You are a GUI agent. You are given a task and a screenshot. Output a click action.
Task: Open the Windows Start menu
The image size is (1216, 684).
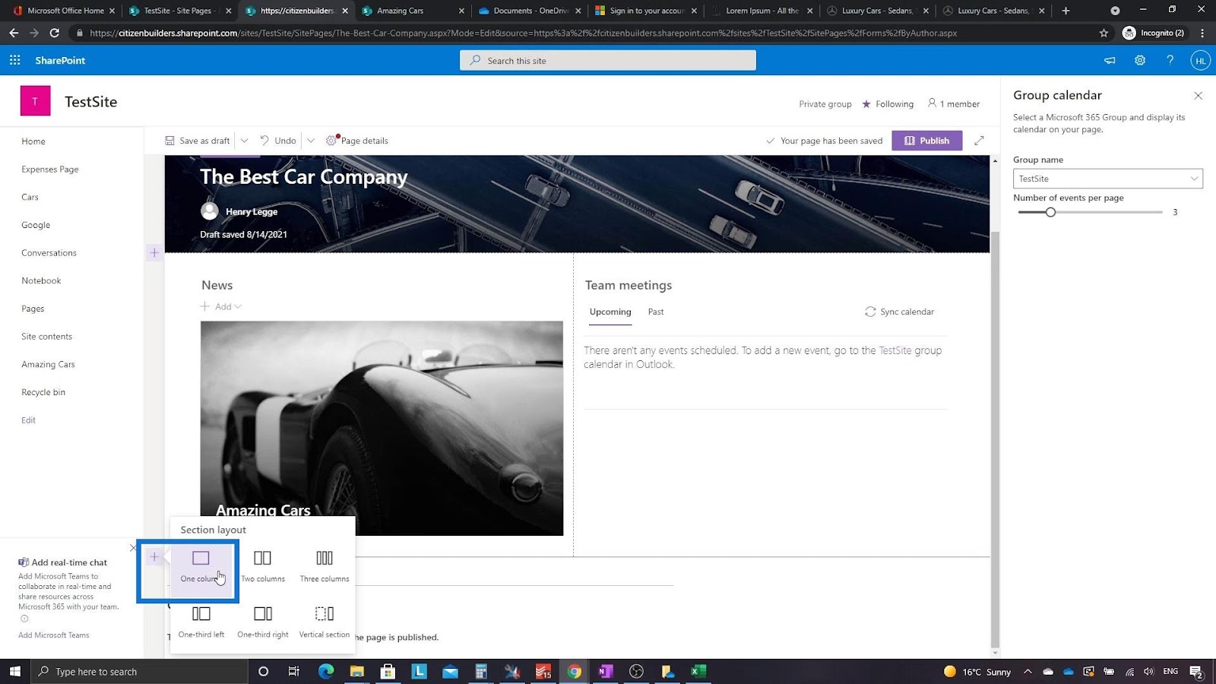14,671
